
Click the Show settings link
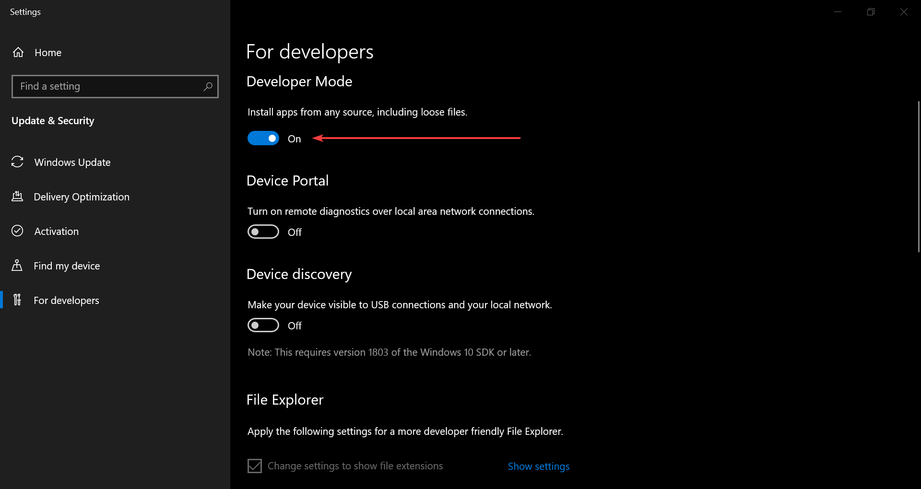539,466
